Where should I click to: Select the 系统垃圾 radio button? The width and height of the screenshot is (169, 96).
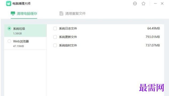[9, 28]
